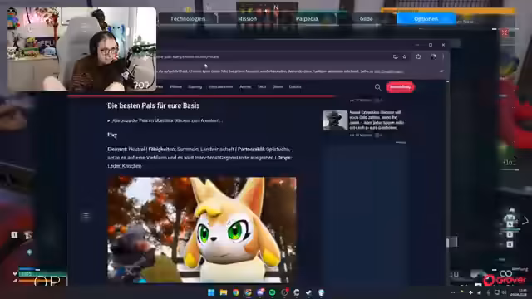Open Chrome profile avatar
The width and height of the screenshot is (532, 299).
coord(433,57)
